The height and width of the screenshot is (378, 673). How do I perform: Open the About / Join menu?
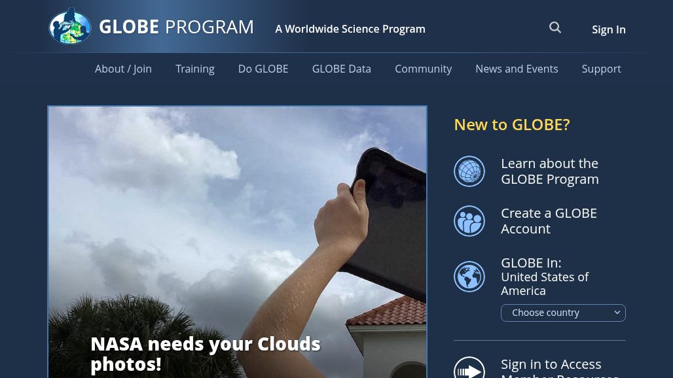coord(123,69)
